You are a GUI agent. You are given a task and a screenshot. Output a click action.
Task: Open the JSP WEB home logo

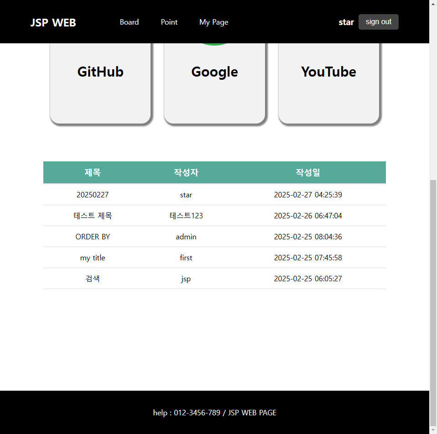[53, 22]
